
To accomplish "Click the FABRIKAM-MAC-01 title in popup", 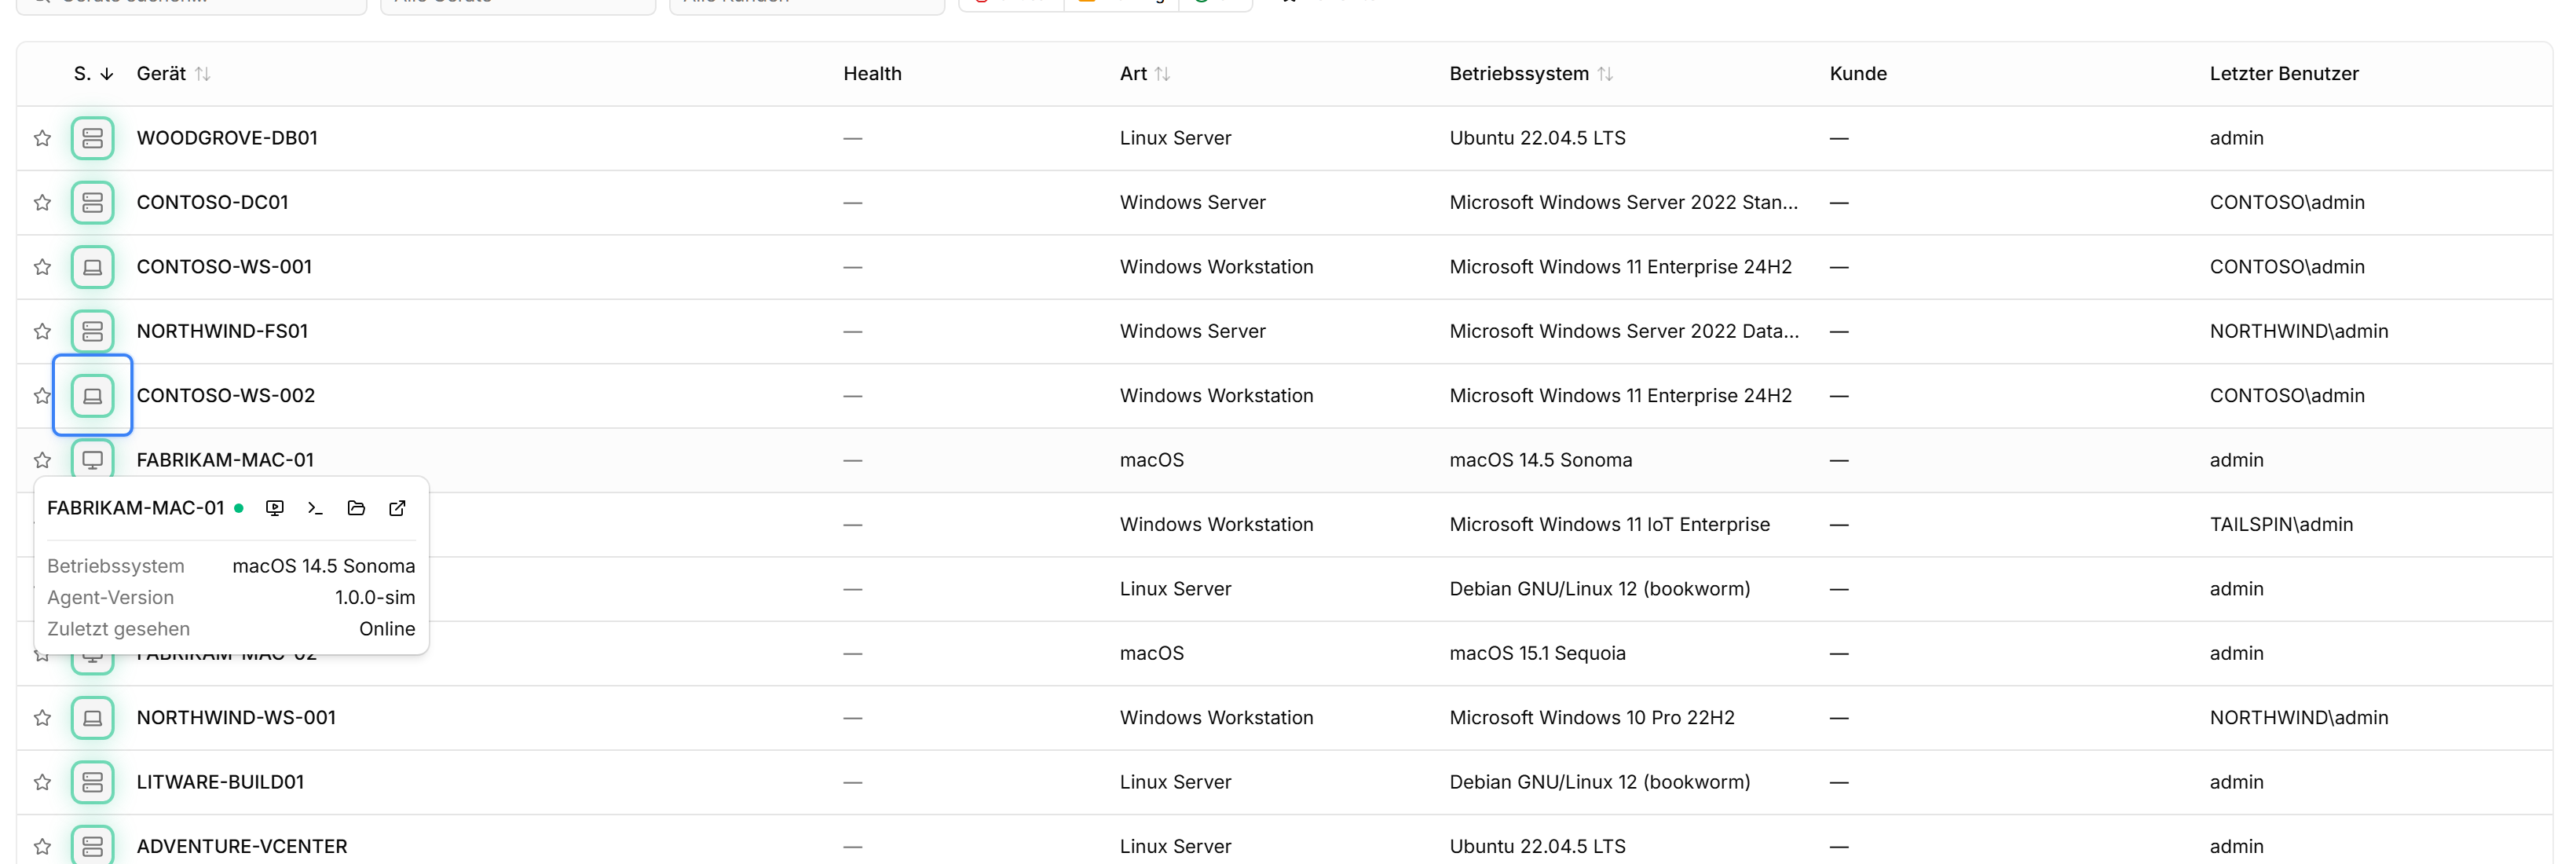I will pos(136,508).
